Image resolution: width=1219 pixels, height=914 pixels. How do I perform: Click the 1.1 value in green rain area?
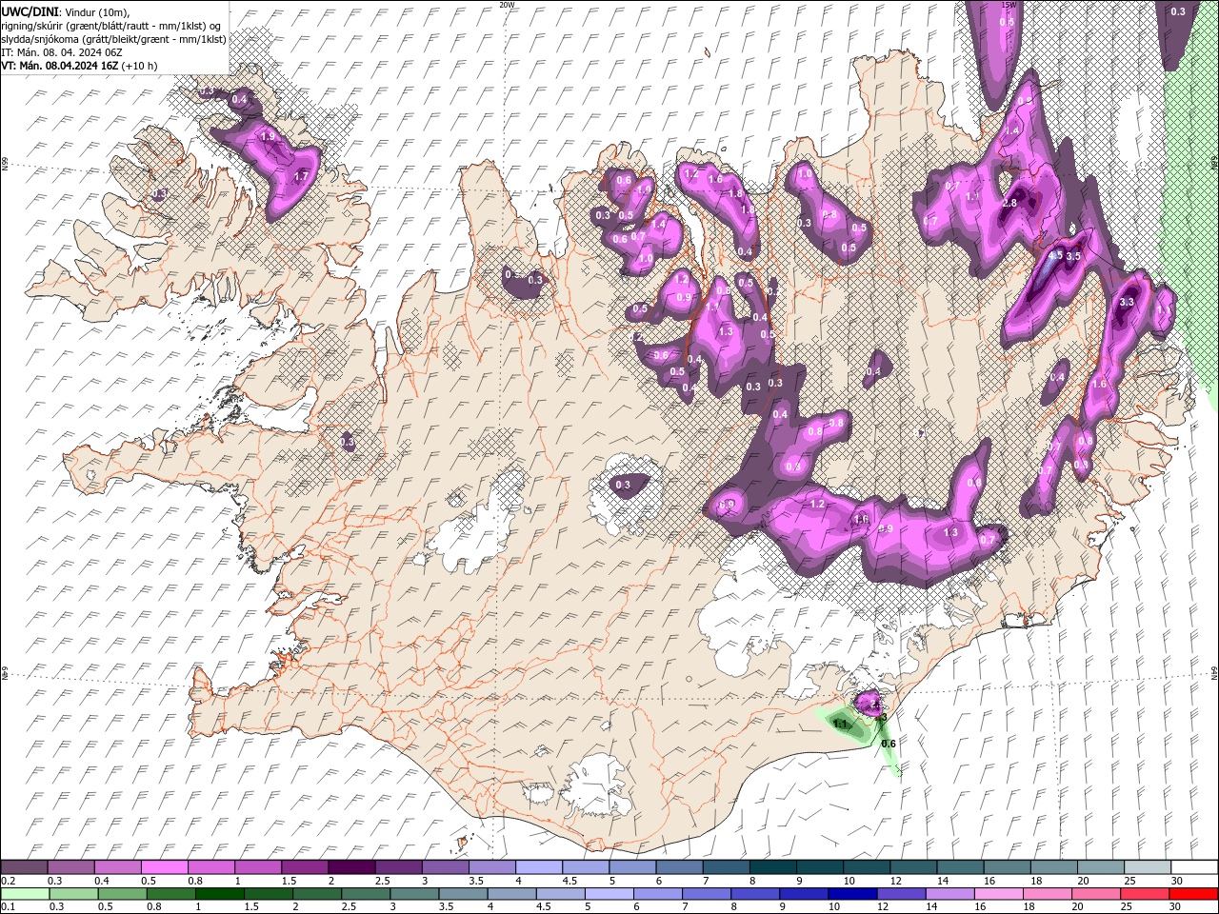click(841, 725)
